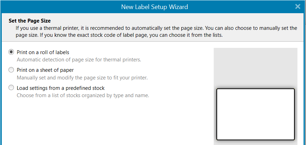Click the 'exact stock code of label page' instruction line
Image resolution: width=306 pixels, height=145 pixels.
[x=119, y=36]
